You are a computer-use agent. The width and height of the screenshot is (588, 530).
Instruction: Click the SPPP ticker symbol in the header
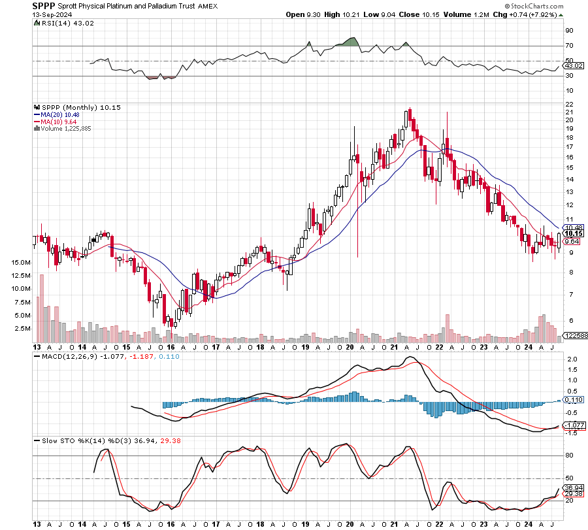(x=44, y=5)
